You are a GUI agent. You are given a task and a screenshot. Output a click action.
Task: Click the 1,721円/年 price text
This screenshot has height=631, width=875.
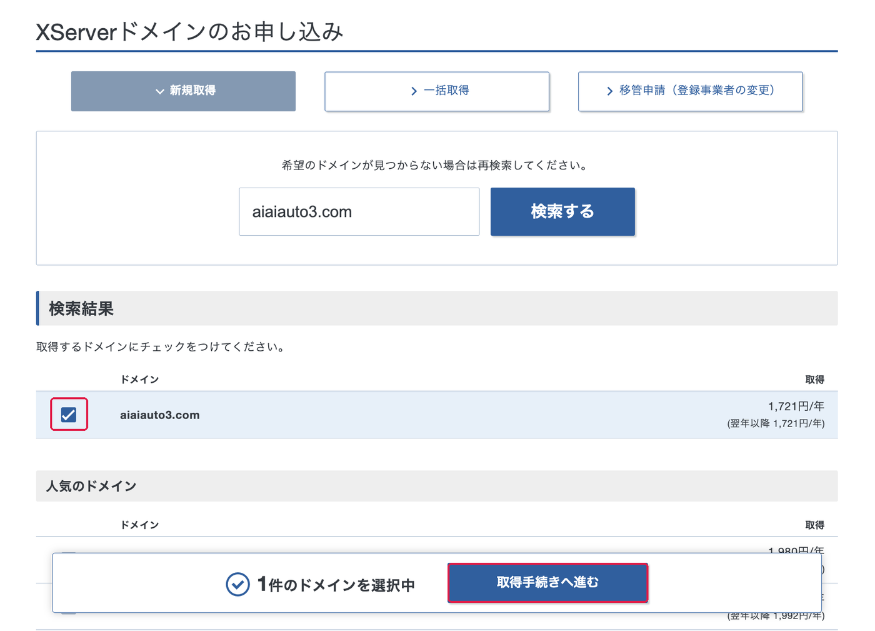pyautogui.click(x=796, y=406)
